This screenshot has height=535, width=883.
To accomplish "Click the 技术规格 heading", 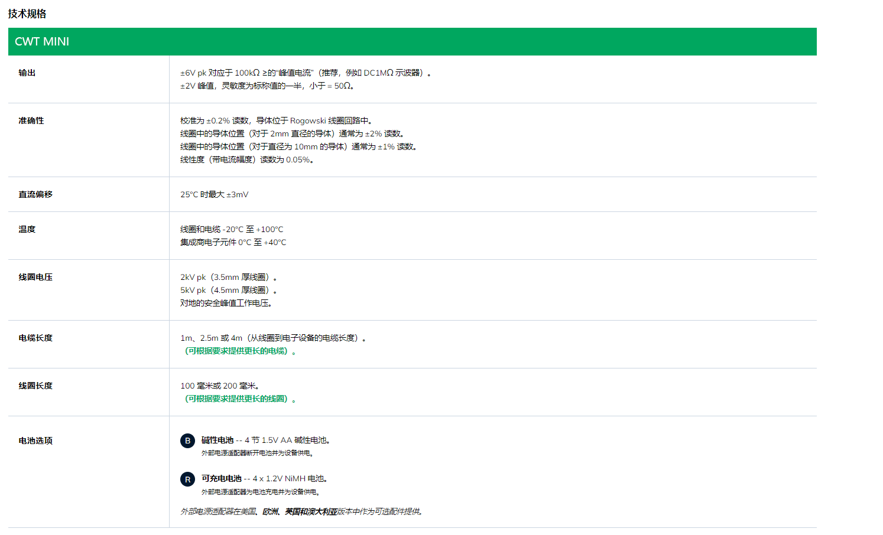I will point(27,14).
